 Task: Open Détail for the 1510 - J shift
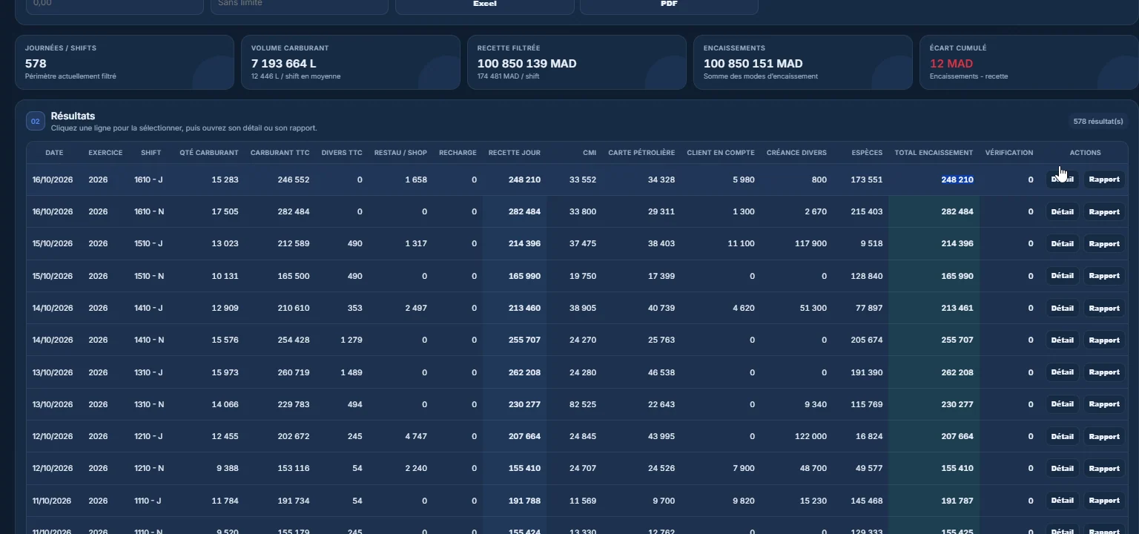point(1062,244)
